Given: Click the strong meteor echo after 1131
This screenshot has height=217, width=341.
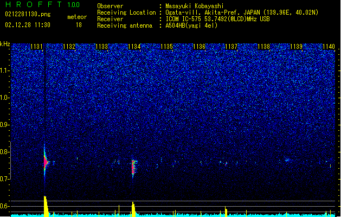Looking at the screenshot, I should 46,162.
